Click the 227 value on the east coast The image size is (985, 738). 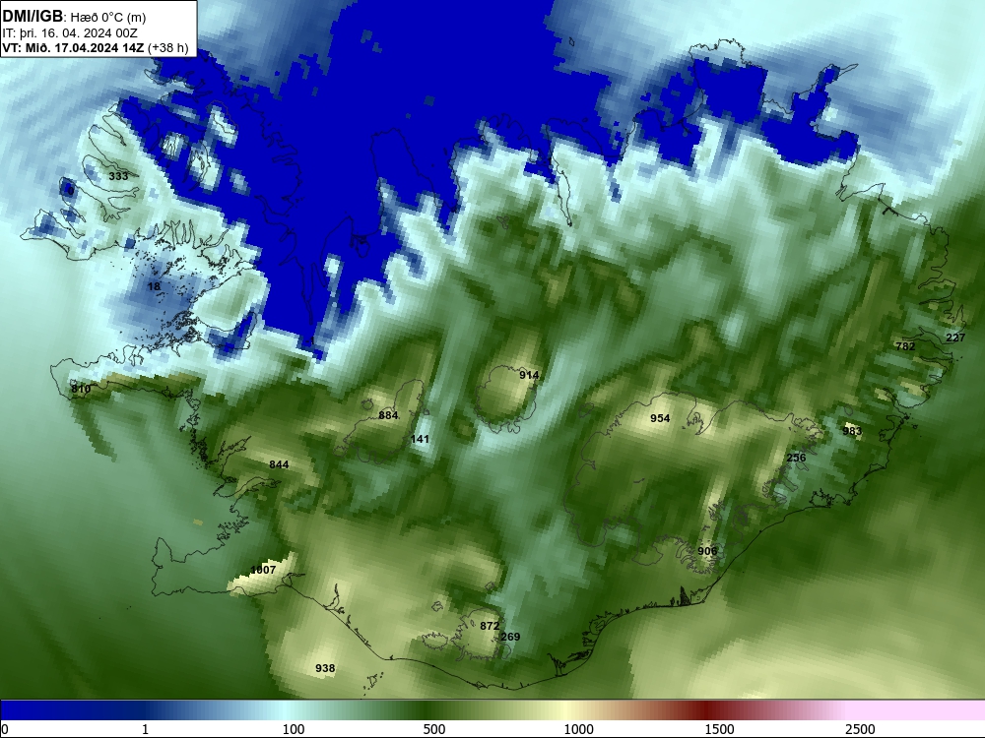point(955,338)
